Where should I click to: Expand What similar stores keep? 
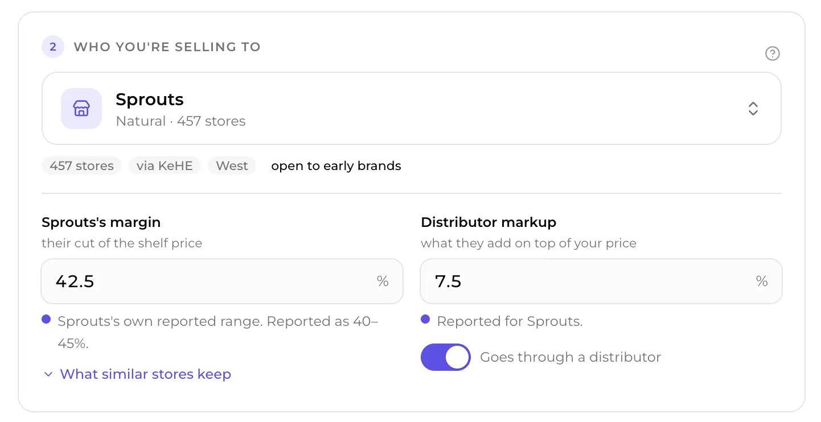click(x=137, y=374)
